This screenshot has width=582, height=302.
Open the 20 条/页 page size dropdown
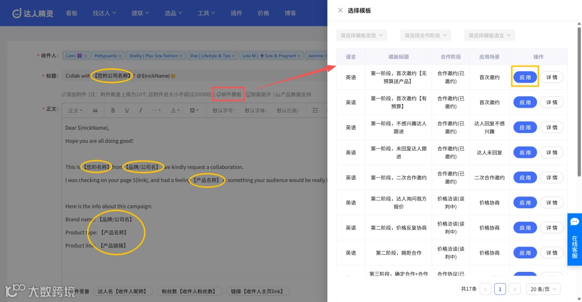543,289
